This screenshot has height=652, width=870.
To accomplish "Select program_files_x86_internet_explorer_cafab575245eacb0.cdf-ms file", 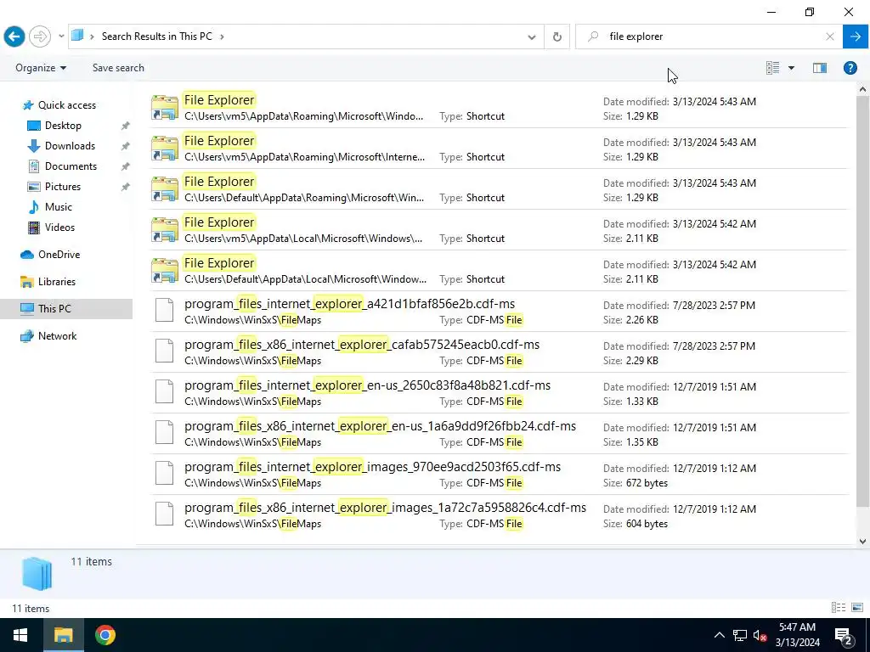I will (499, 352).
